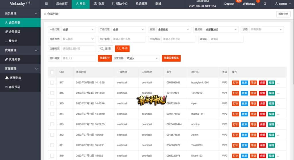This screenshot has height=160, width=294.
Task: Check the checkbox for UID 316
Action: click(x=52, y=93)
